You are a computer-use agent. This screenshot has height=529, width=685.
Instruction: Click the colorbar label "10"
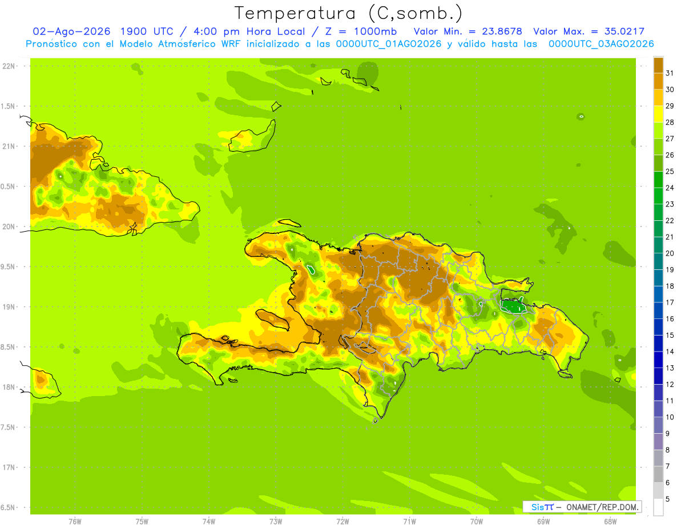tap(670, 417)
